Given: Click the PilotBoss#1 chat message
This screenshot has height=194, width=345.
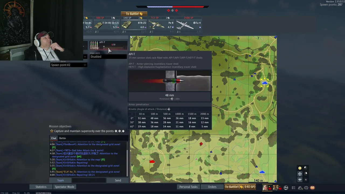Looking at the screenshot, I should [x=85, y=146].
